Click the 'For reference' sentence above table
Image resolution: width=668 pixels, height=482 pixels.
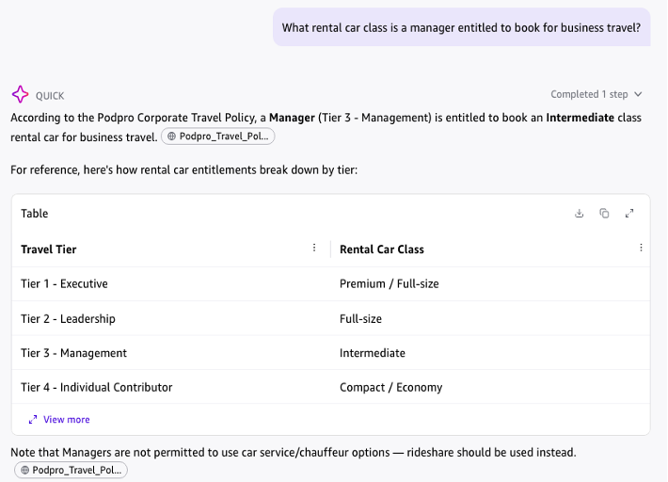pos(184,170)
